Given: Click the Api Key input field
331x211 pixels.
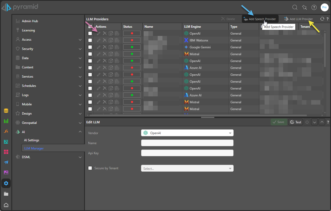Looking at the screenshot, I should click(187, 153).
